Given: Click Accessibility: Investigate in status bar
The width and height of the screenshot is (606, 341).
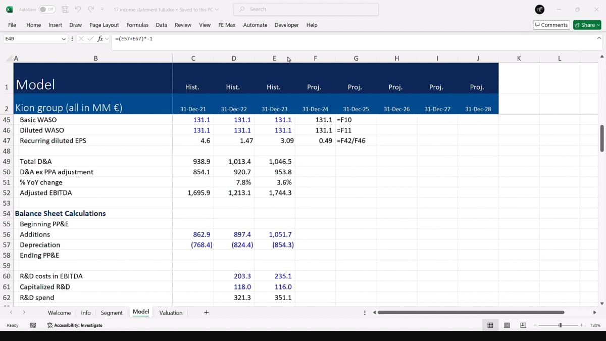Looking at the screenshot, I should (75, 325).
